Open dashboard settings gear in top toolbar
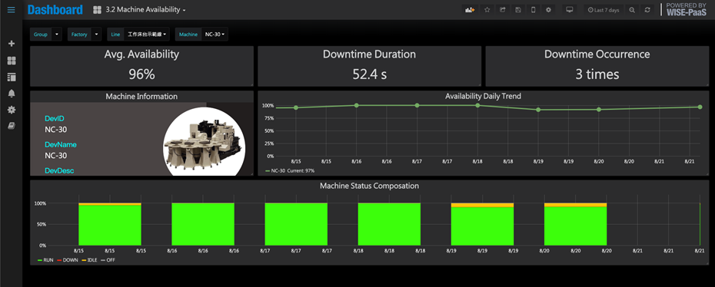This screenshot has height=287, width=715. (x=549, y=9)
